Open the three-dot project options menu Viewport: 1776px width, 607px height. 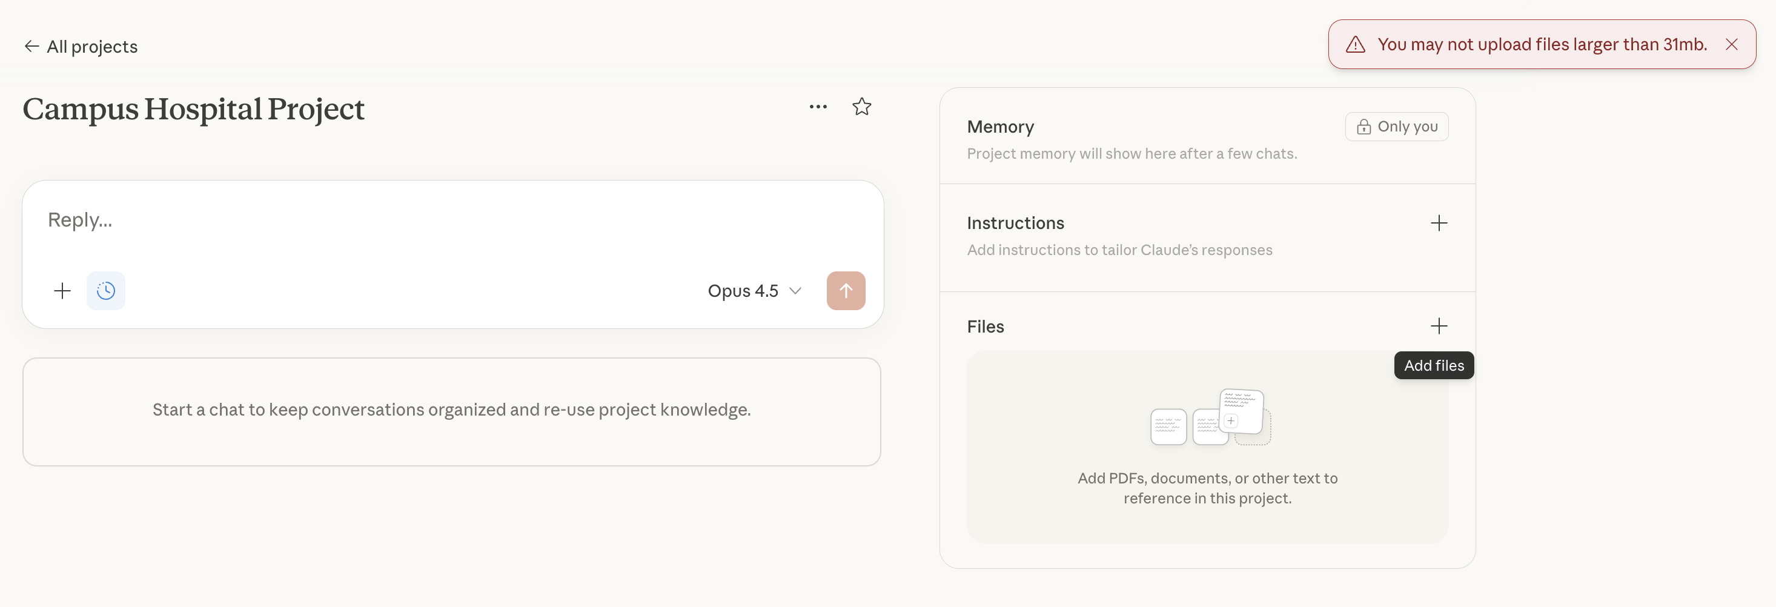[818, 107]
